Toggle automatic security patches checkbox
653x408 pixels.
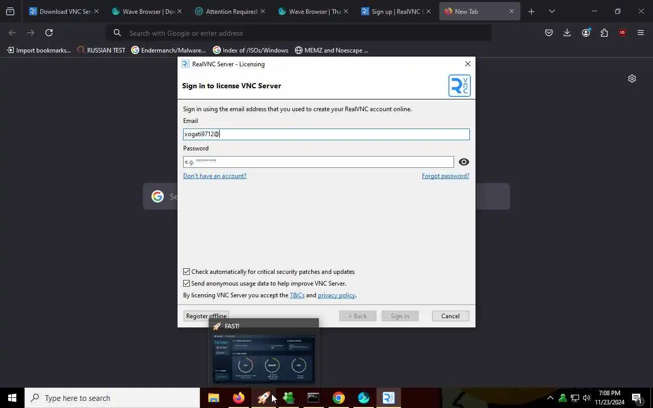pos(187,272)
